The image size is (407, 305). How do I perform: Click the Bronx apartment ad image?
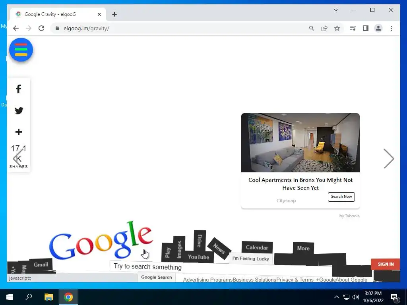(300, 143)
